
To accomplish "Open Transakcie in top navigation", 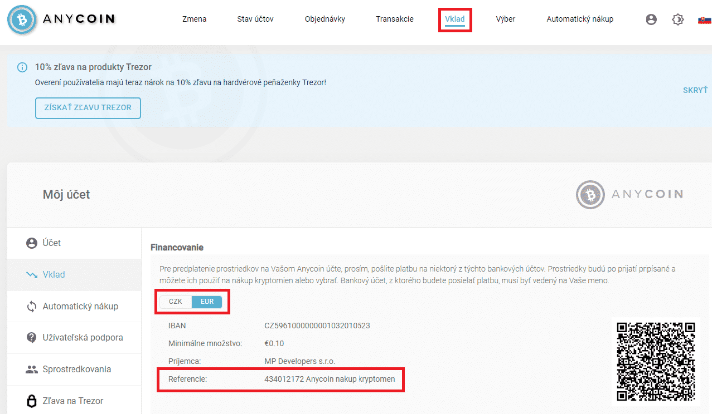I will (x=395, y=19).
